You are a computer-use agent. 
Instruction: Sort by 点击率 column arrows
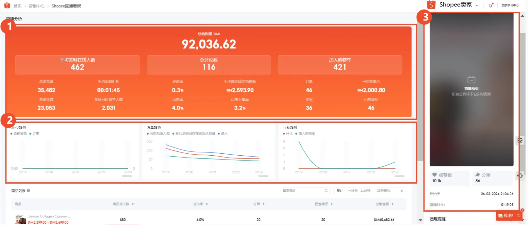[x=207, y=204]
